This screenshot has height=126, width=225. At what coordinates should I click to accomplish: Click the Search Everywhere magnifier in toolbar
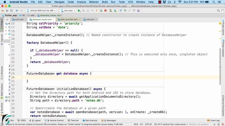coord(218,10)
